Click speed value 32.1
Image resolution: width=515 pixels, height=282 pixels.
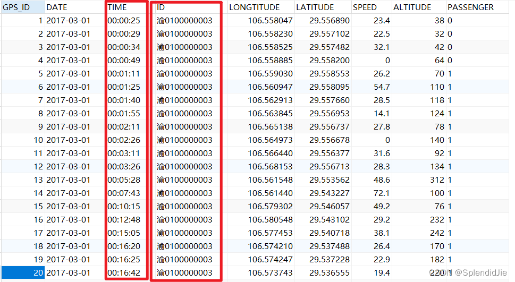[382, 47]
